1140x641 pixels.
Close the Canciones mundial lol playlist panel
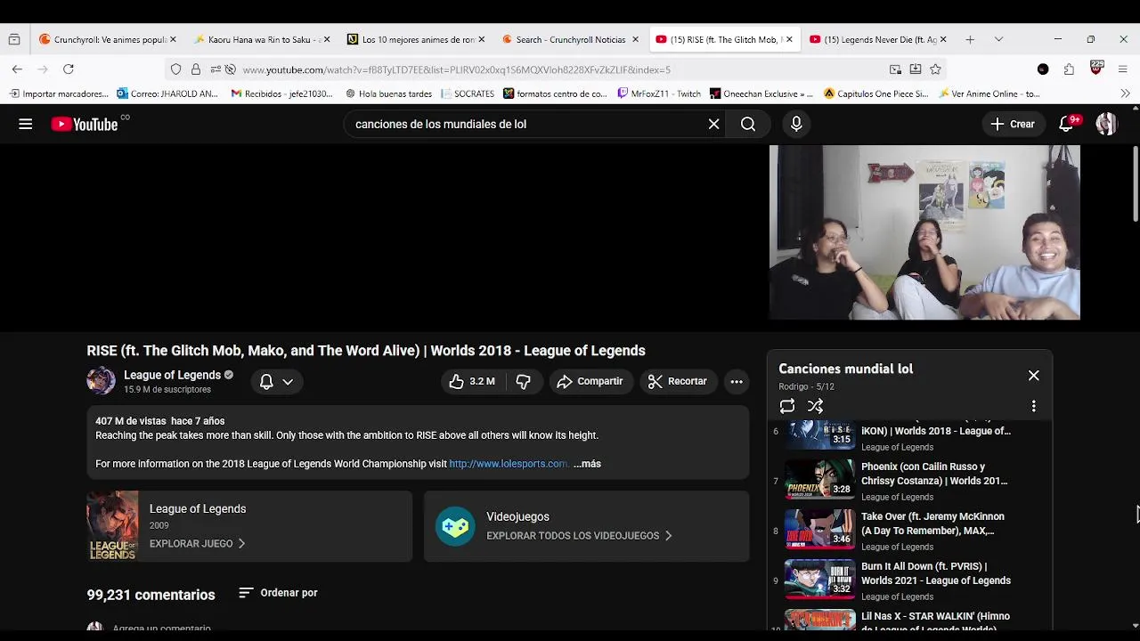pos(1034,376)
